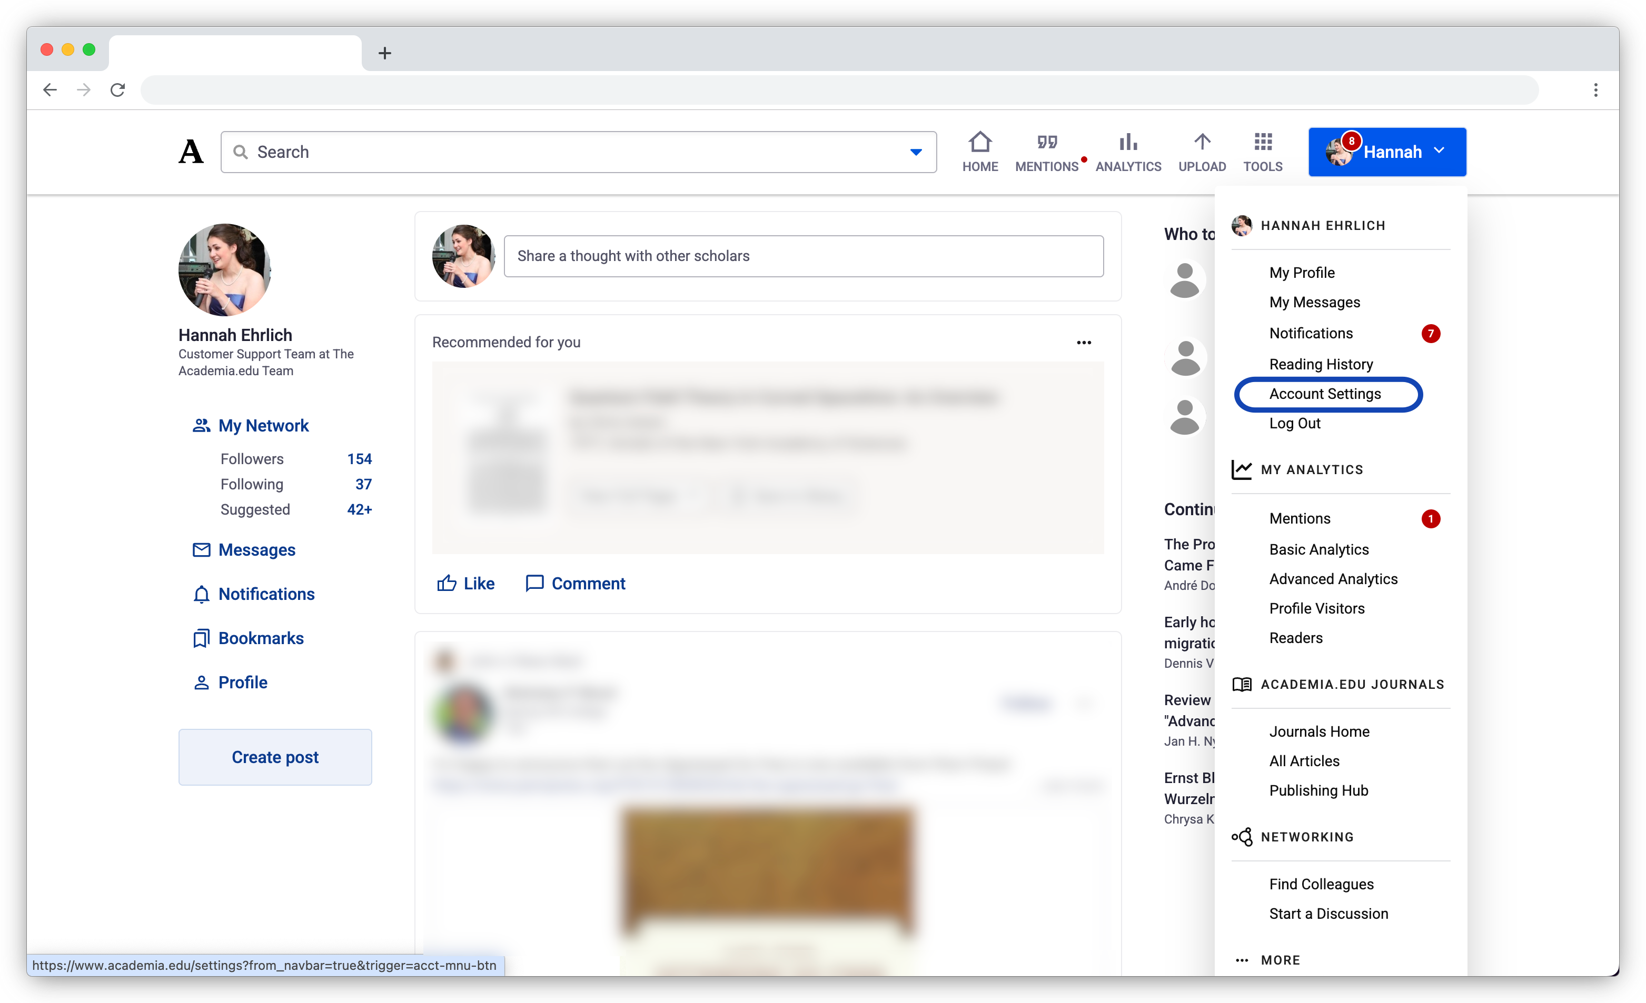Reload the page with refresh icon
This screenshot has width=1646, height=1003.
coord(117,90)
